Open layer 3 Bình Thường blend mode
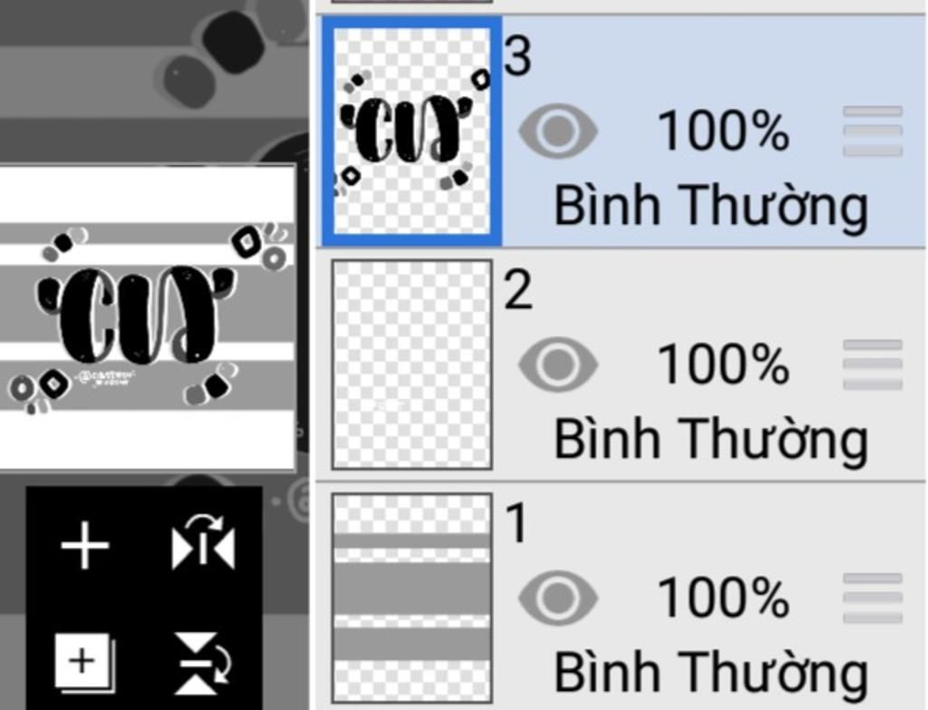This screenshot has height=710, width=928. coord(710,206)
